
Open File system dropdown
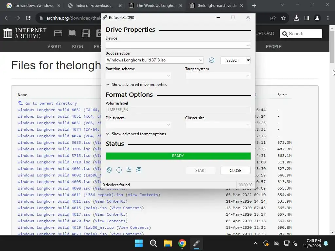coord(138,125)
